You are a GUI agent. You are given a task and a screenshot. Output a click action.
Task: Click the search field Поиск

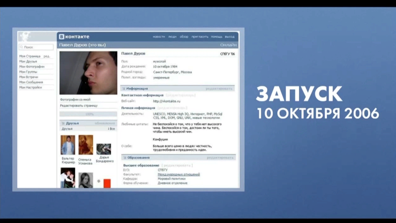[x=36, y=47]
